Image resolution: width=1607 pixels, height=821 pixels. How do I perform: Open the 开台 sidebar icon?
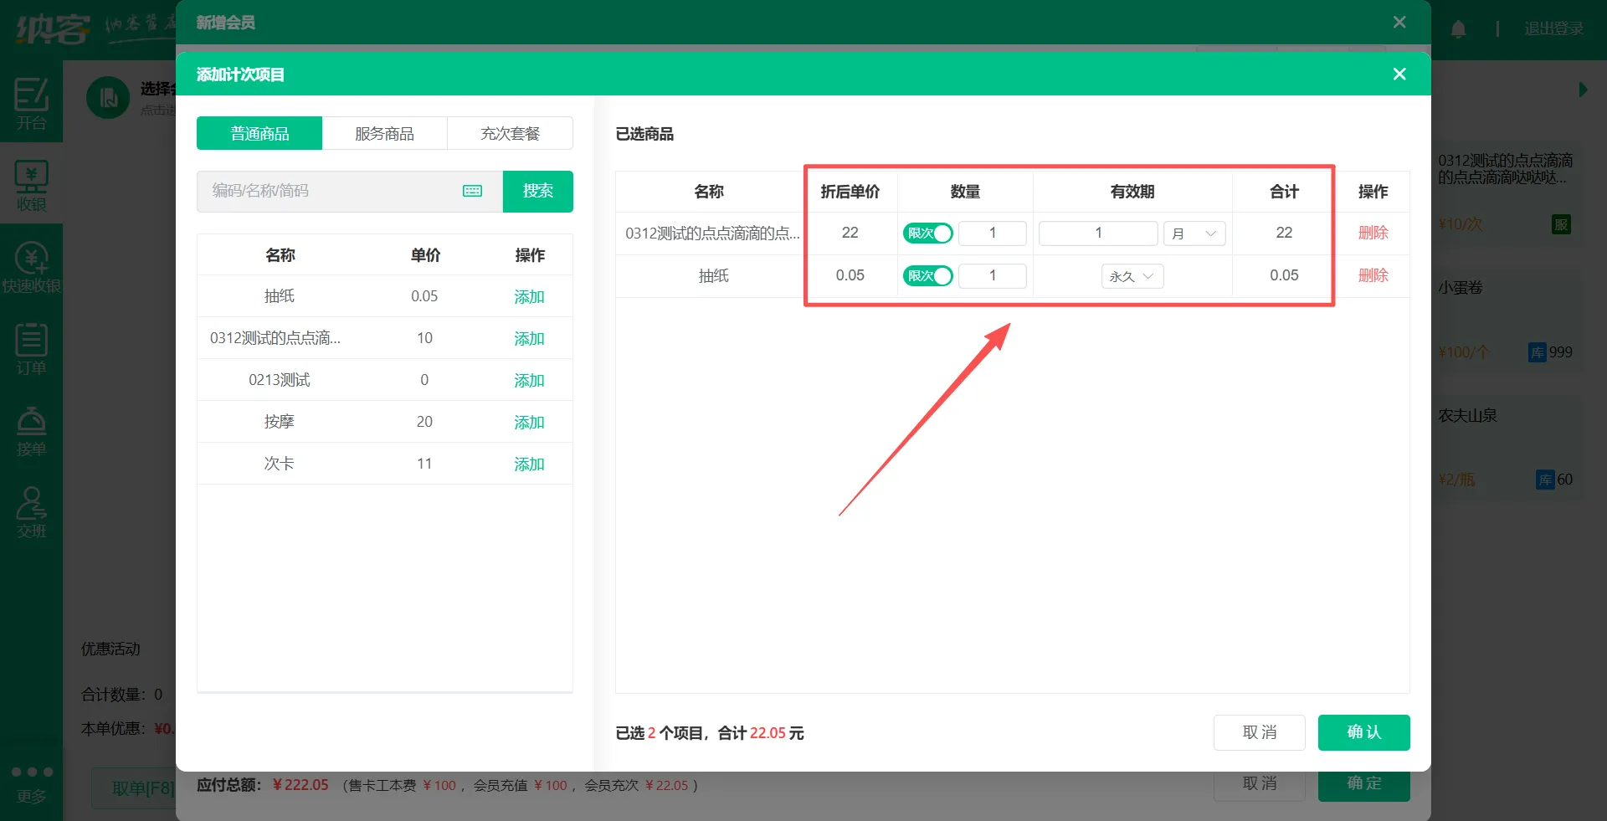tap(31, 104)
